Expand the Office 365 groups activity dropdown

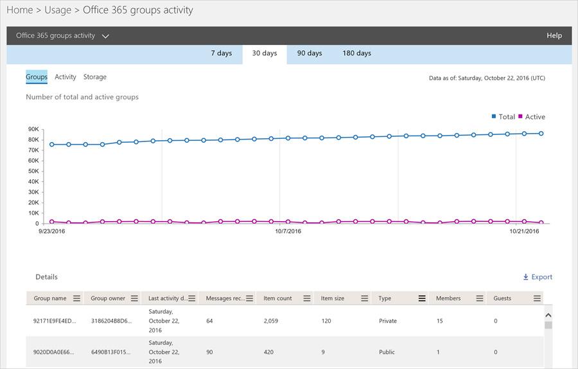(105, 36)
